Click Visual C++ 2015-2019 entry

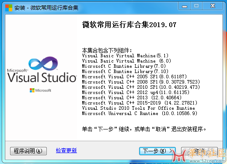point(140,103)
